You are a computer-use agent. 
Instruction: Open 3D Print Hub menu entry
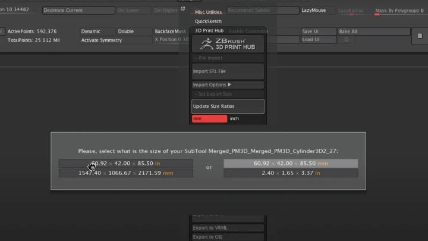(x=209, y=30)
